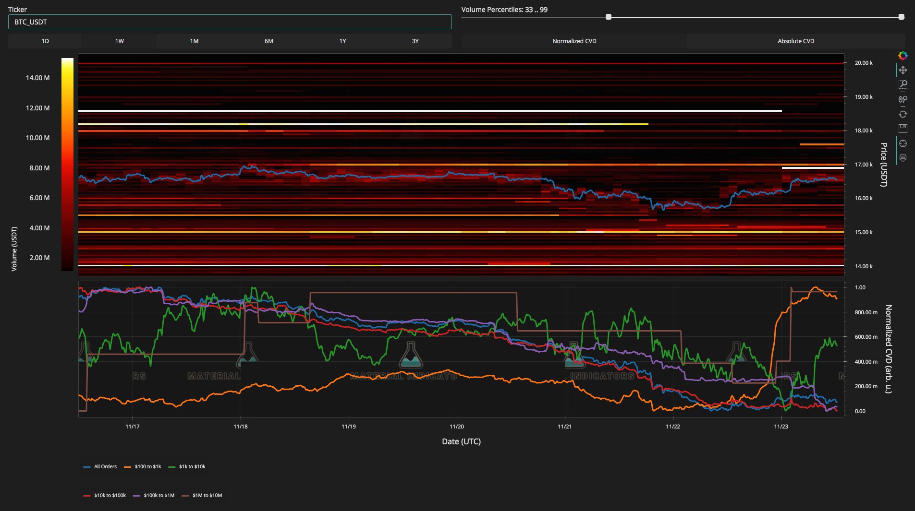Screen dimensions: 915x511
Task: Switch to Normalized CVD view
Action: point(574,41)
